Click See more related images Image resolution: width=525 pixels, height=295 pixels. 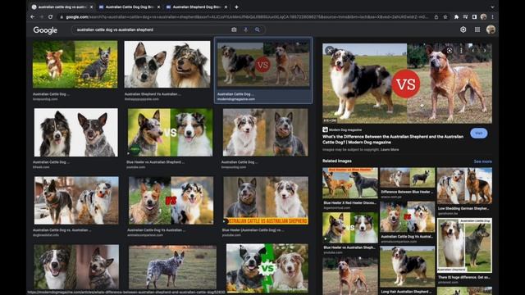[482, 161]
